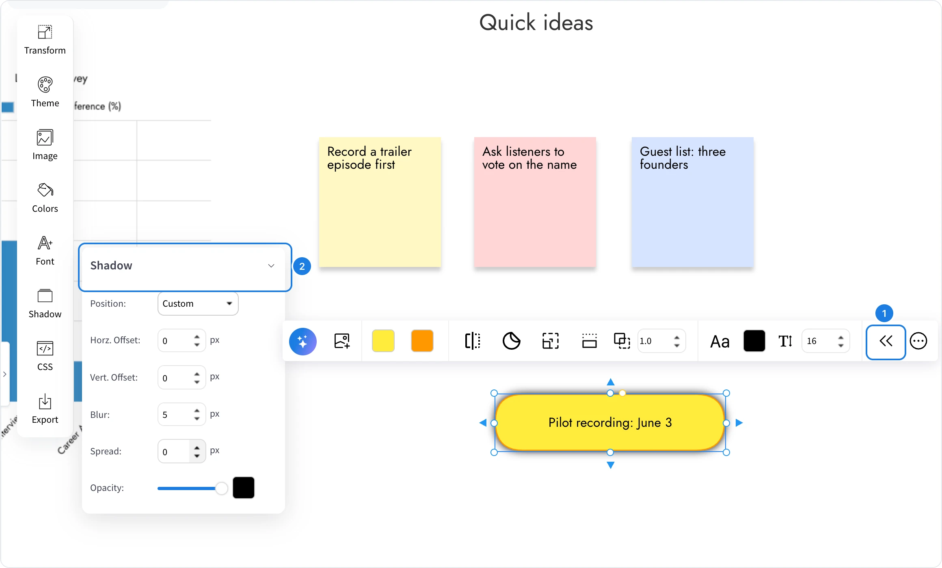Increase the Vert. Offset stepper
Viewport: 942px width, 568px height.
click(197, 374)
